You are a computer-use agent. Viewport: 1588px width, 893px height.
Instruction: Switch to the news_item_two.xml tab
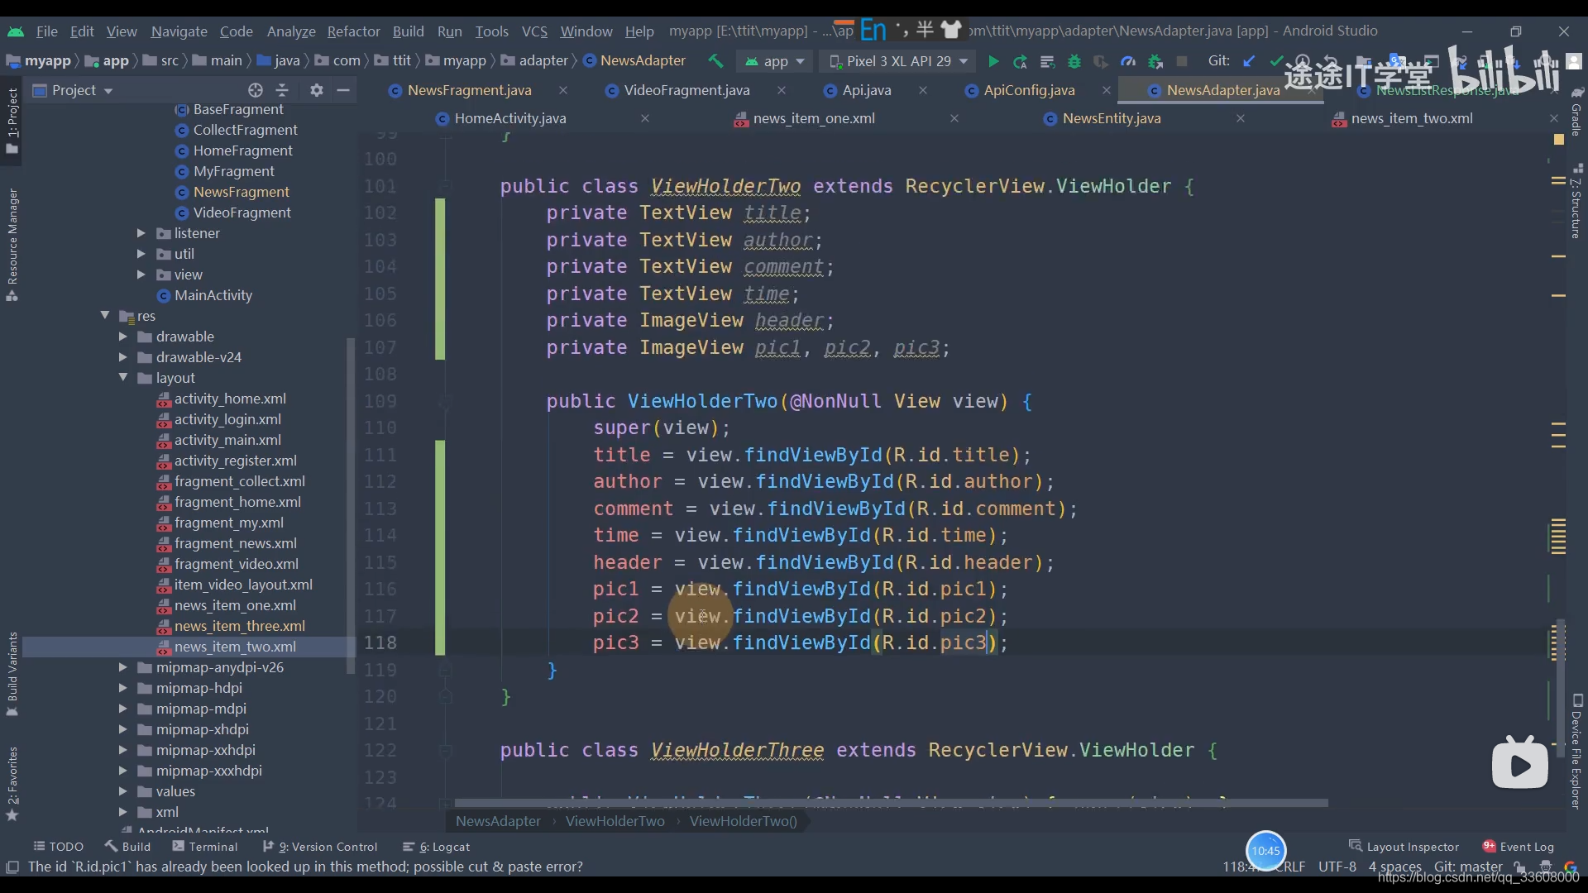pos(1411,118)
